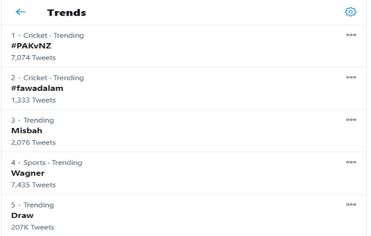
Task: Open the #PAKvNZ hashtag trend
Action: [31, 46]
